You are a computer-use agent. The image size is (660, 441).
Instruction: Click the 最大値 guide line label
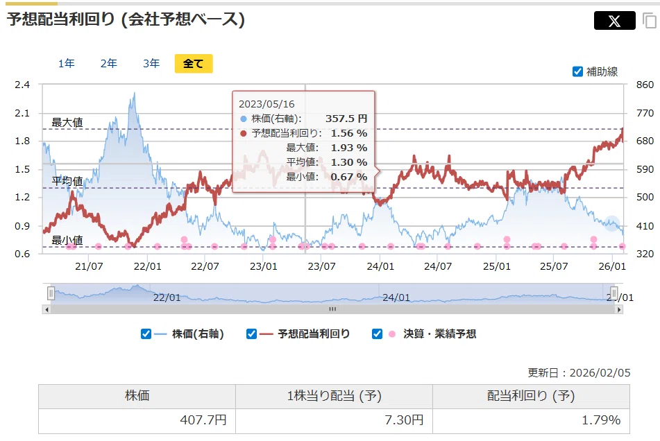pos(67,122)
